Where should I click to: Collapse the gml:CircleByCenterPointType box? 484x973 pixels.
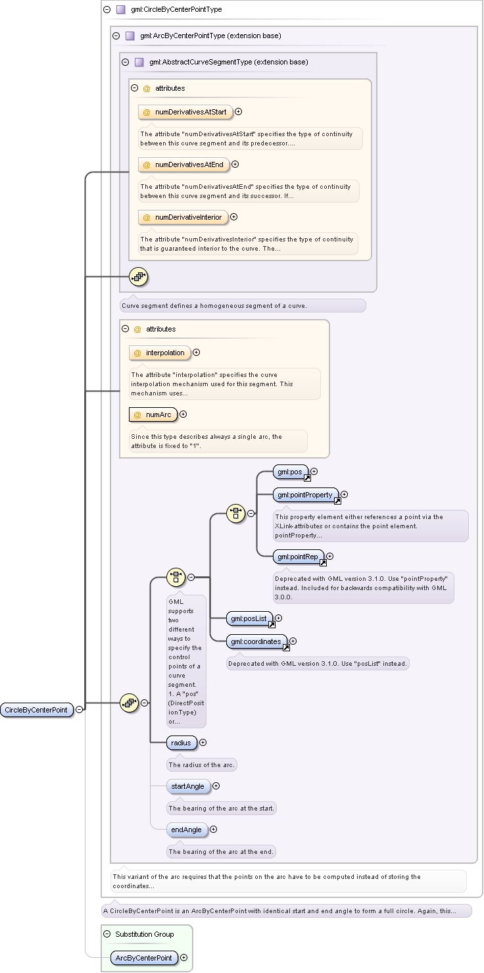[x=107, y=10]
